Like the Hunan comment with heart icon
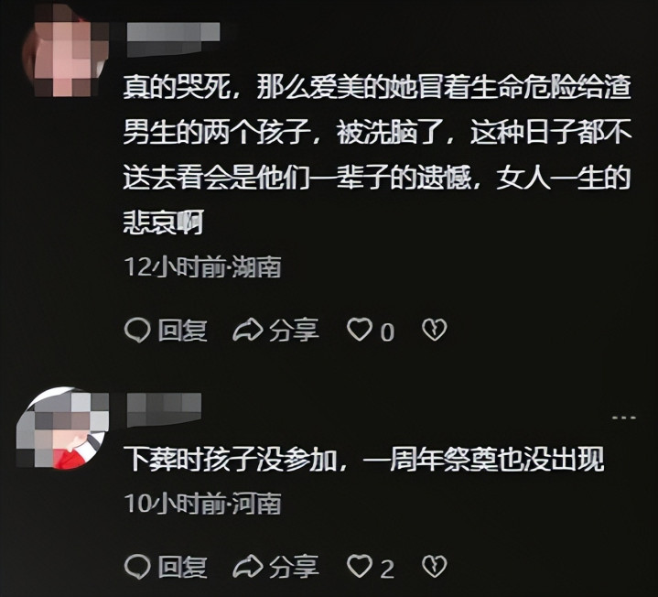The height and width of the screenshot is (597, 658). 360,330
